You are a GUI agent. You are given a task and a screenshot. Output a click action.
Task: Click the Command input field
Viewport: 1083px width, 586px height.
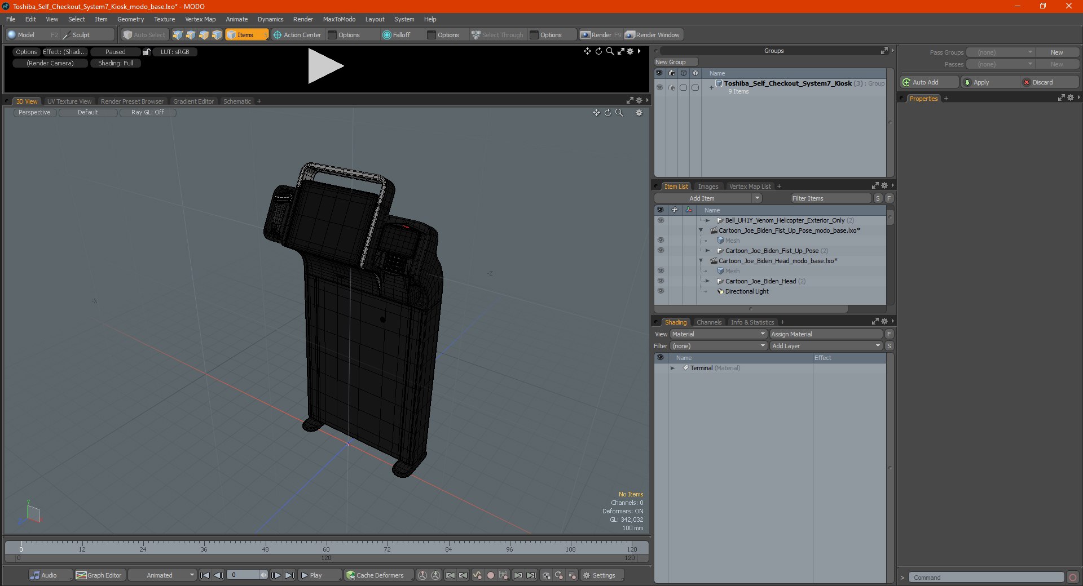(x=986, y=578)
